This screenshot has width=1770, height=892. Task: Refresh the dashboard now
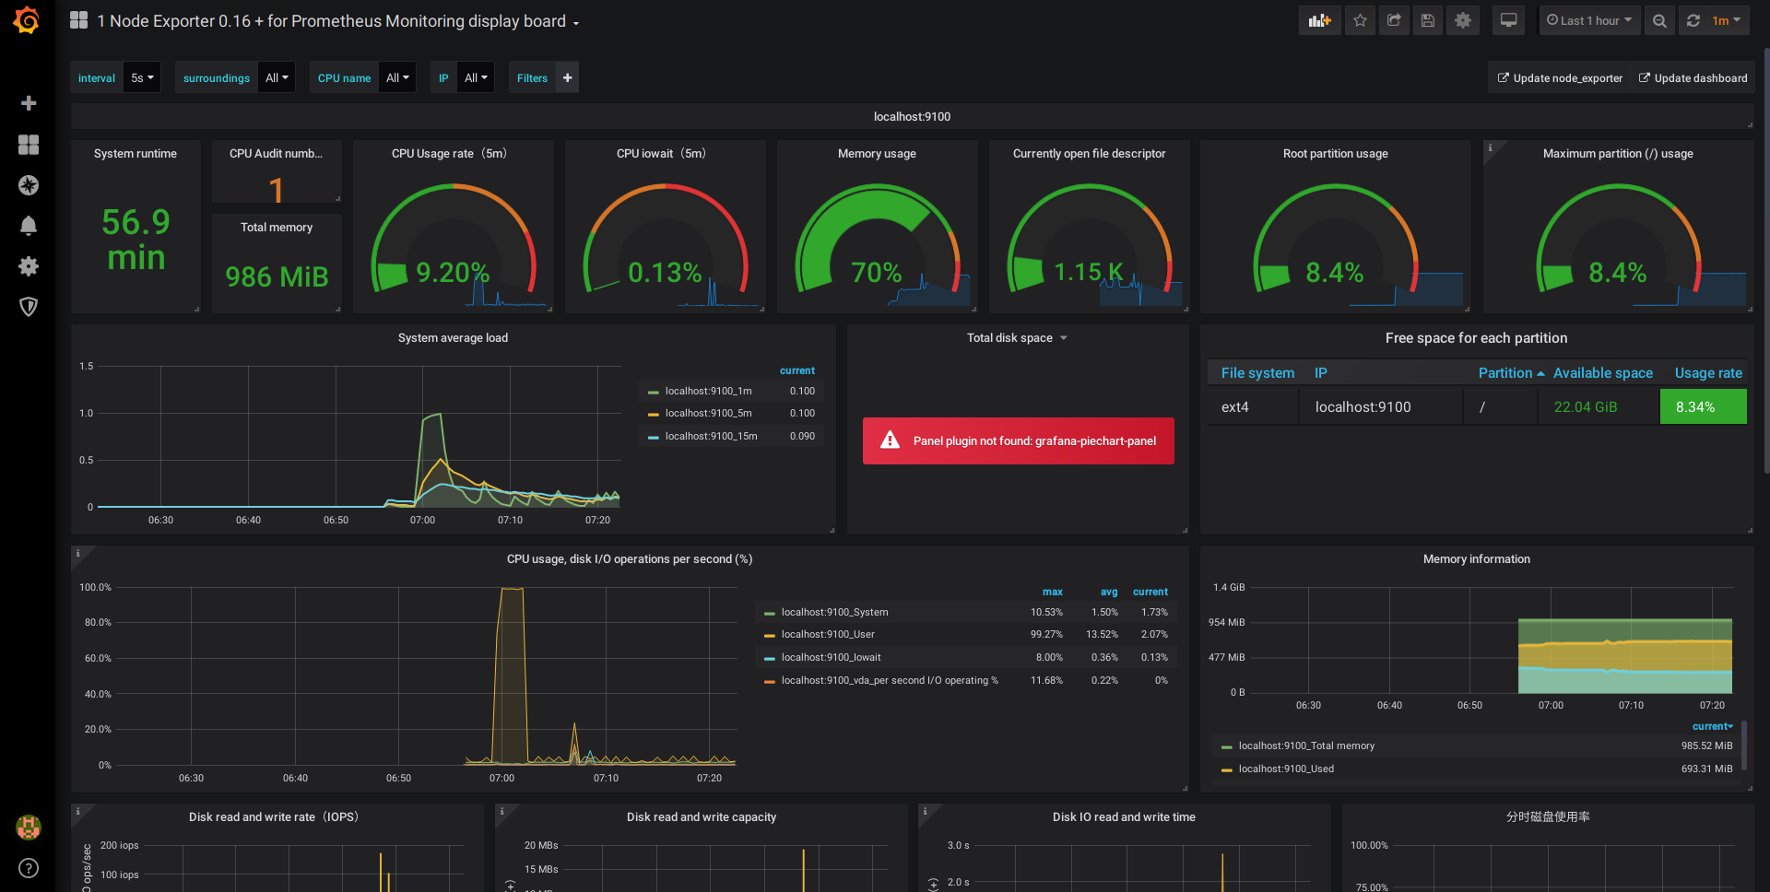click(1693, 20)
